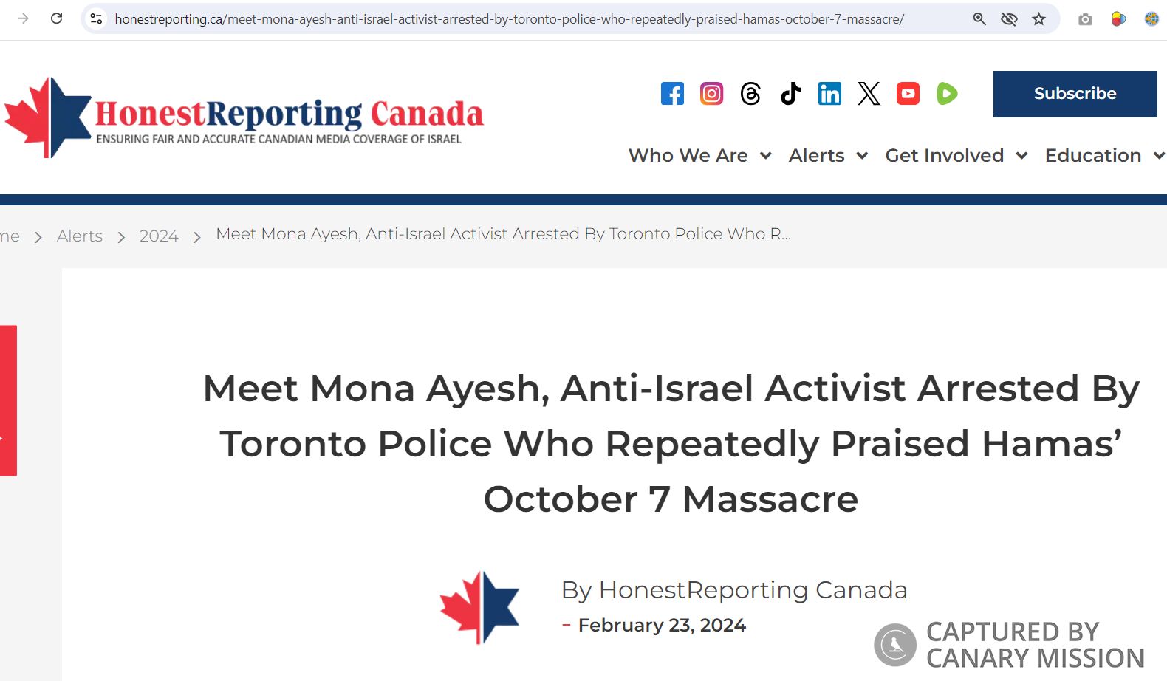The image size is (1167, 681).
Task: Open the YouTube channel icon
Action: click(908, 94)
